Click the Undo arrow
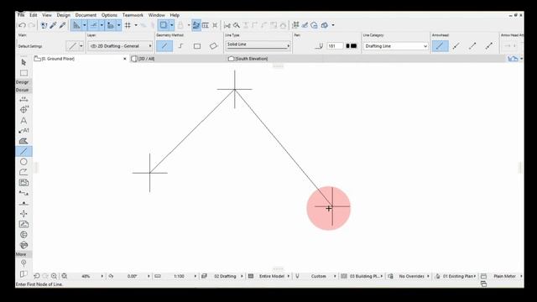The width and height of the screenshot is (537, 302). coord(23,25)
